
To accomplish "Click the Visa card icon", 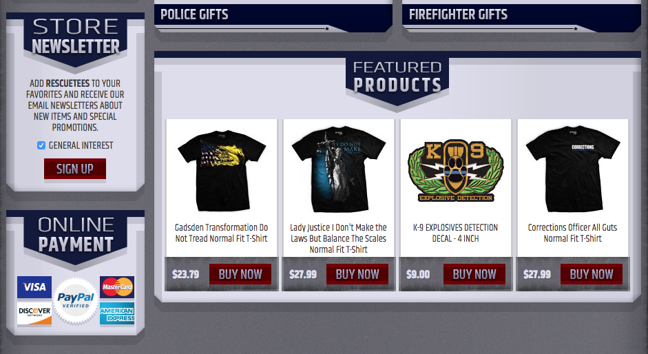I will click(34, 287).
